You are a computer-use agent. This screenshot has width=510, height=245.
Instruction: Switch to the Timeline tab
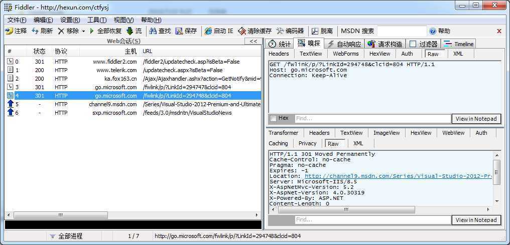[459, 44]
